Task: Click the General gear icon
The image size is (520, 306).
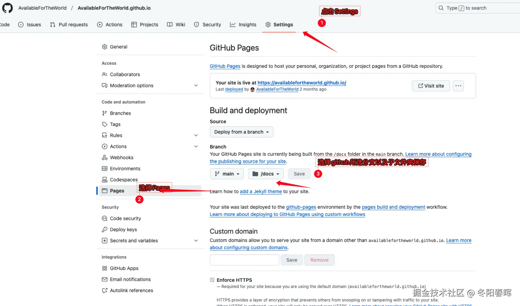Action: coord(105,47)
